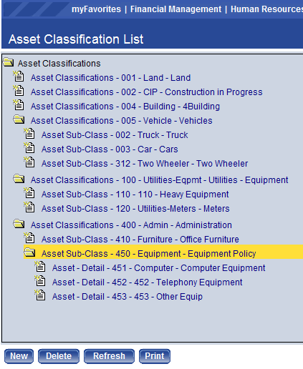The image size is (303, 369).
Task: Select 120 - Utilities-Meters - Meters entry
Action: coord(135,209)
